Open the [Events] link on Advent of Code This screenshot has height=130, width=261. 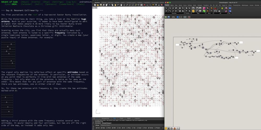[x=36, y=2]
